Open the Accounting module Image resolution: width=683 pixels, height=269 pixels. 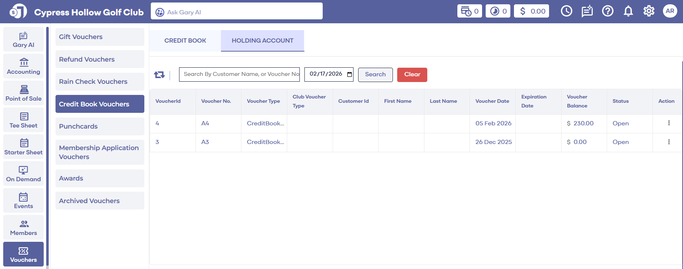(24, 66)
